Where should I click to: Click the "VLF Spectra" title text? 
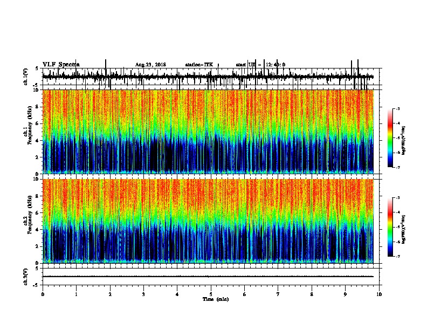point(61,65)
